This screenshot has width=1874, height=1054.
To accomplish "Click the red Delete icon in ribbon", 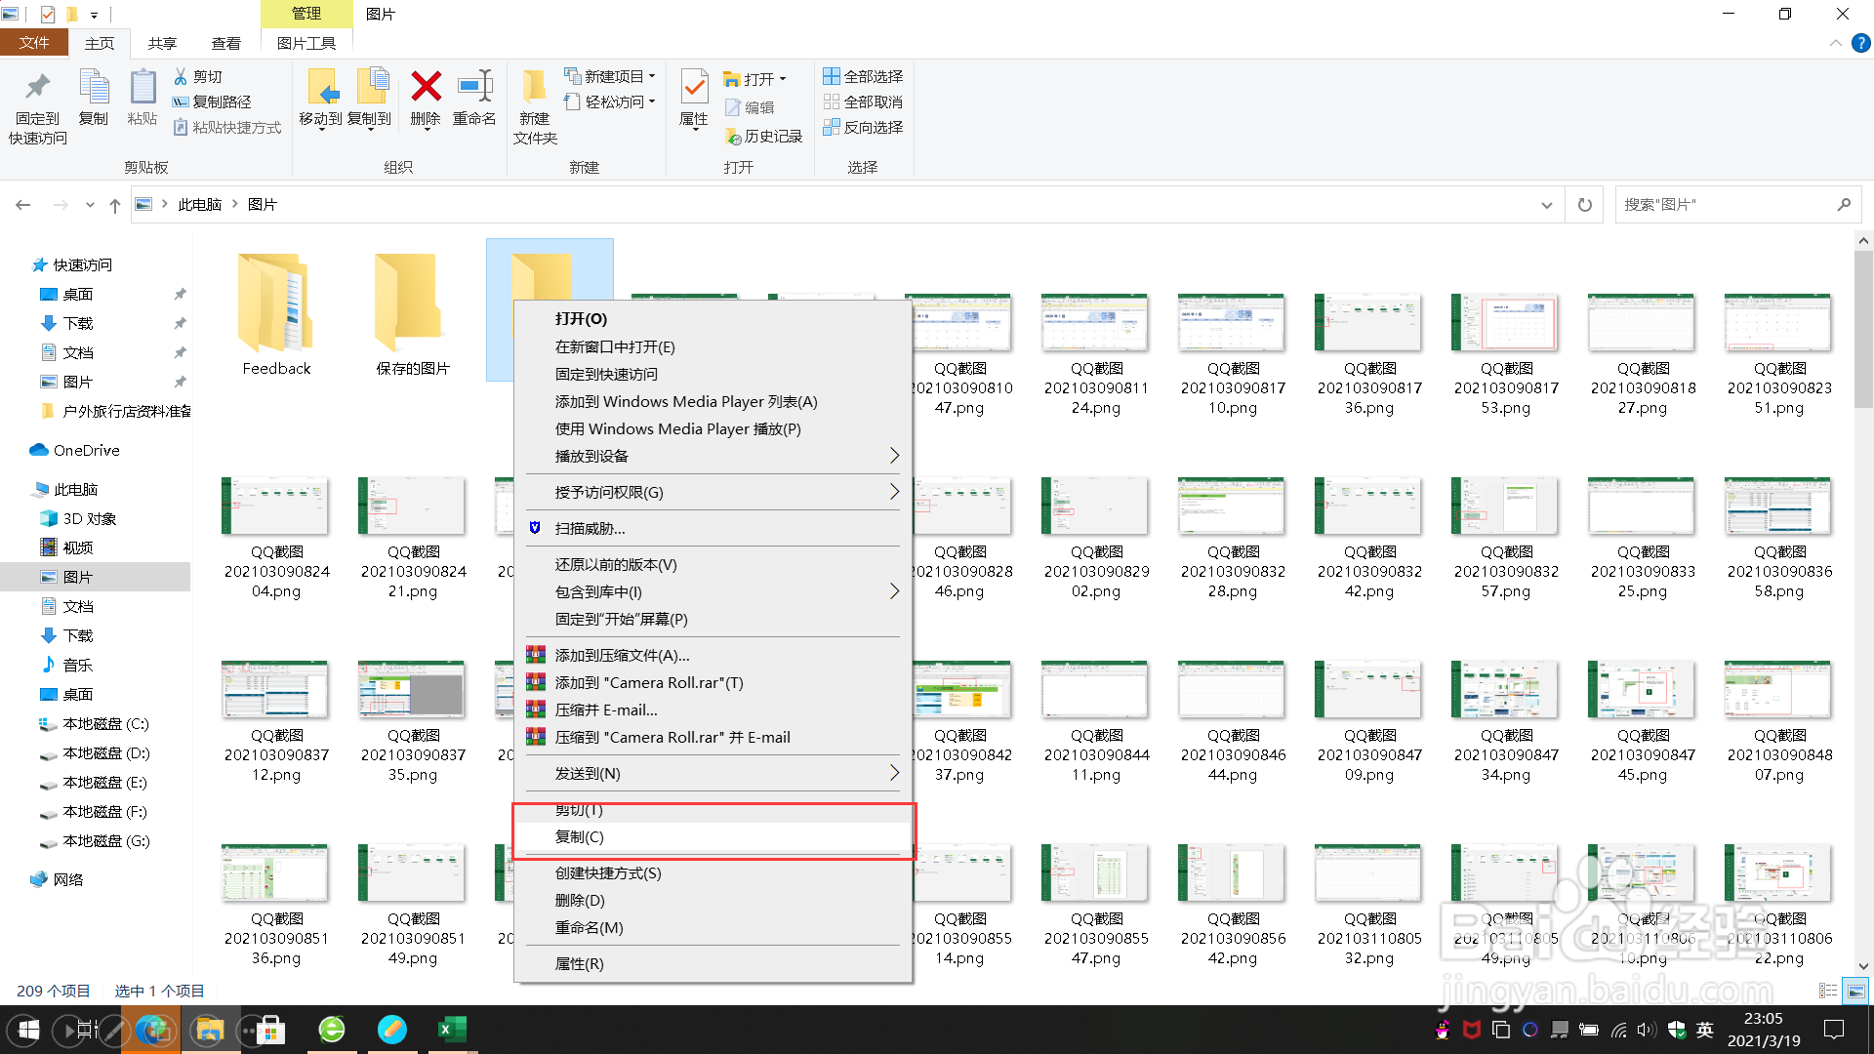I will pos(426,88).
